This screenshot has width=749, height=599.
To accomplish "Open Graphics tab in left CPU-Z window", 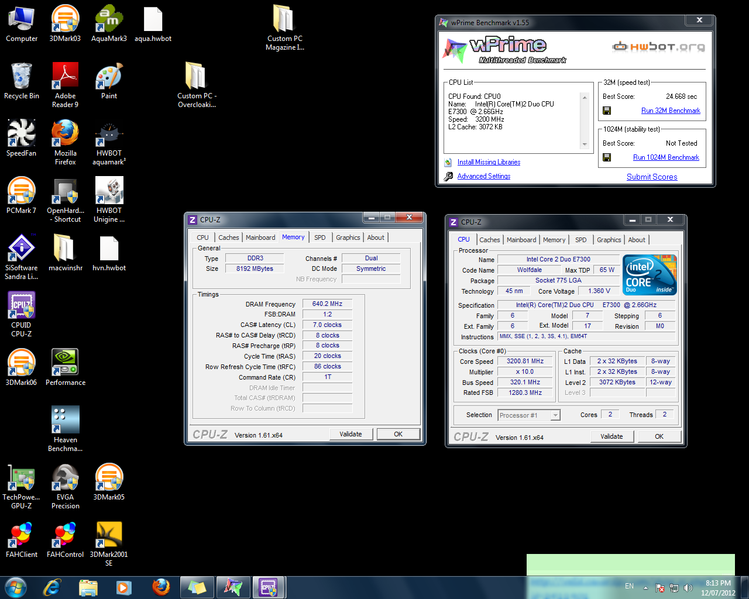I will coord(348,237).
